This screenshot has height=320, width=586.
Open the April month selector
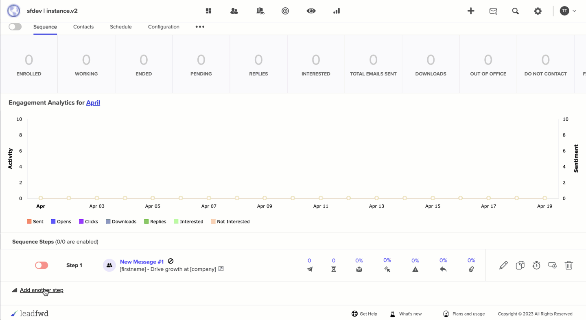(93, 103)
